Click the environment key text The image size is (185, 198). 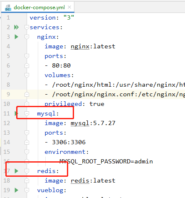click(x=65, y=152)
